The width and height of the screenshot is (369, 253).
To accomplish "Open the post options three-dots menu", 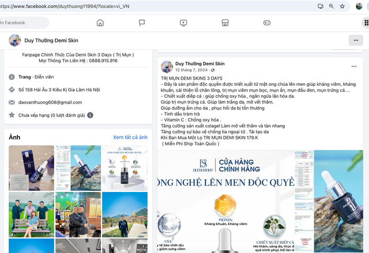I will pyautogui.click(x=354, y=66).
